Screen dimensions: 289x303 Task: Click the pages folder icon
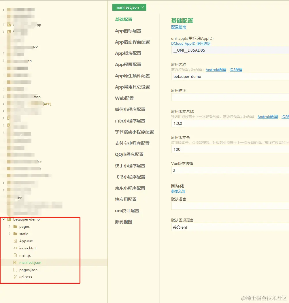tap(15, 226)
